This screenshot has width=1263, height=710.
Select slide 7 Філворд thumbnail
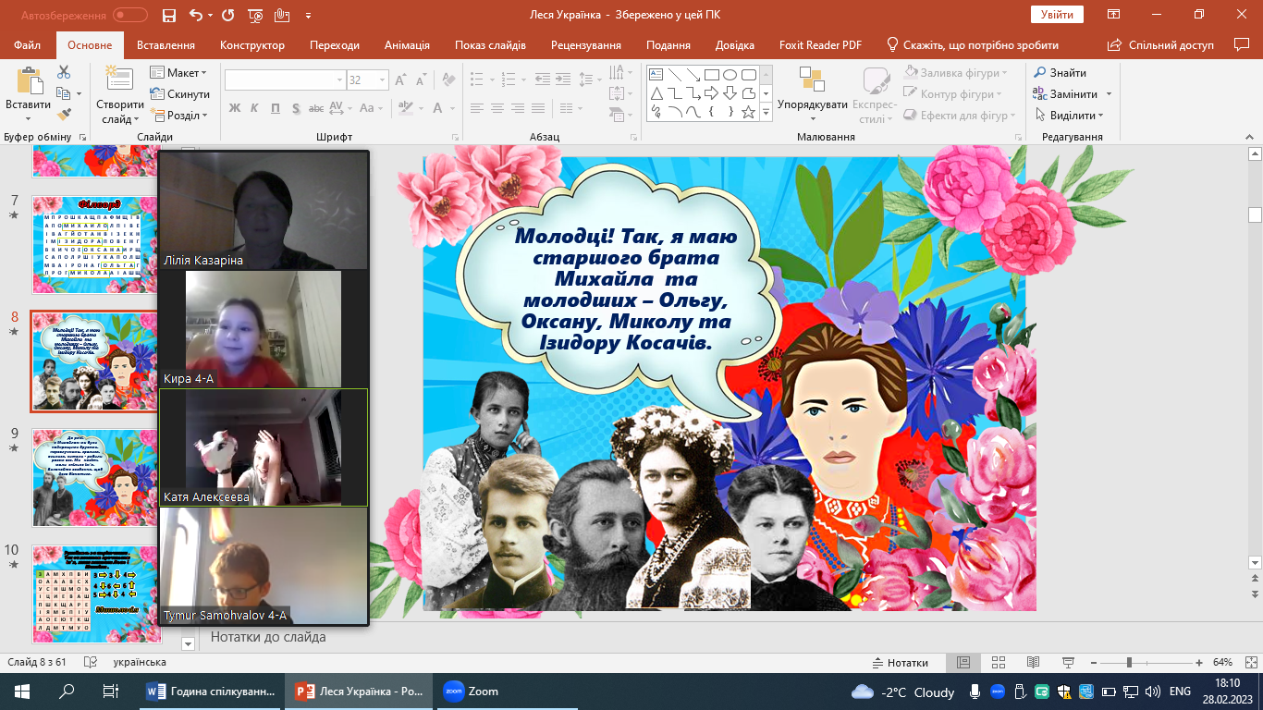97,244
